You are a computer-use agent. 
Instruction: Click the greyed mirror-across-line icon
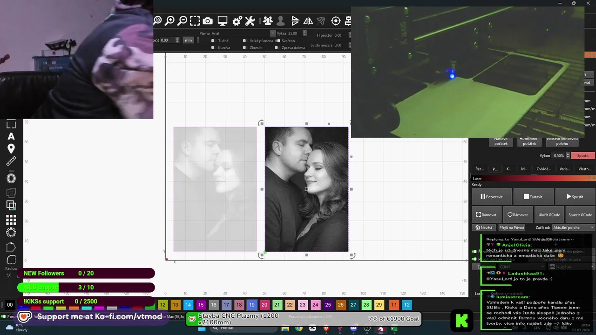tap(321, 21)
